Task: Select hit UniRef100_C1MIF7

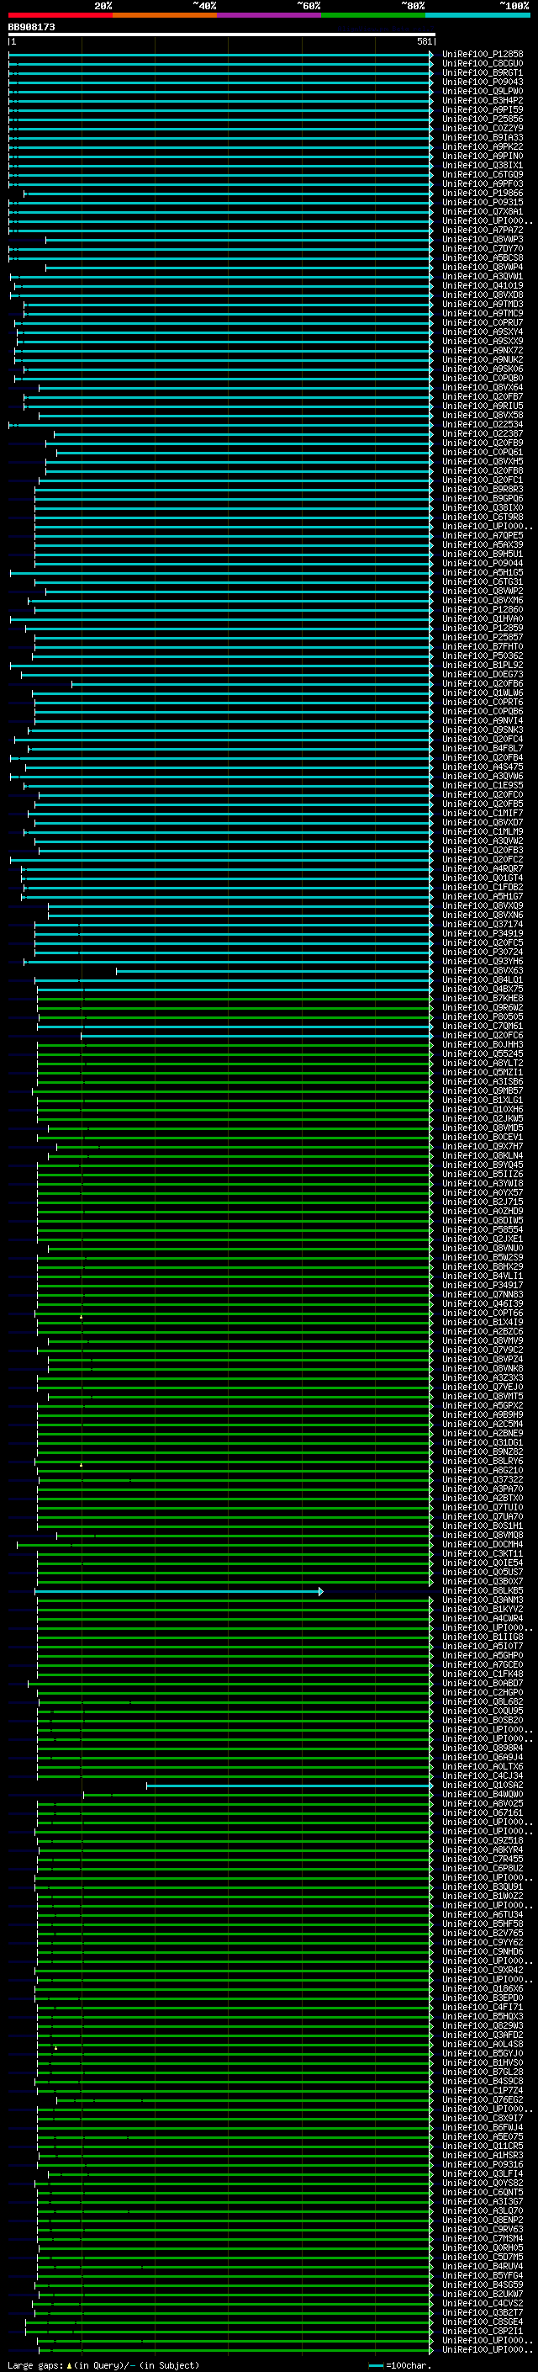Action: coord(483,813)
